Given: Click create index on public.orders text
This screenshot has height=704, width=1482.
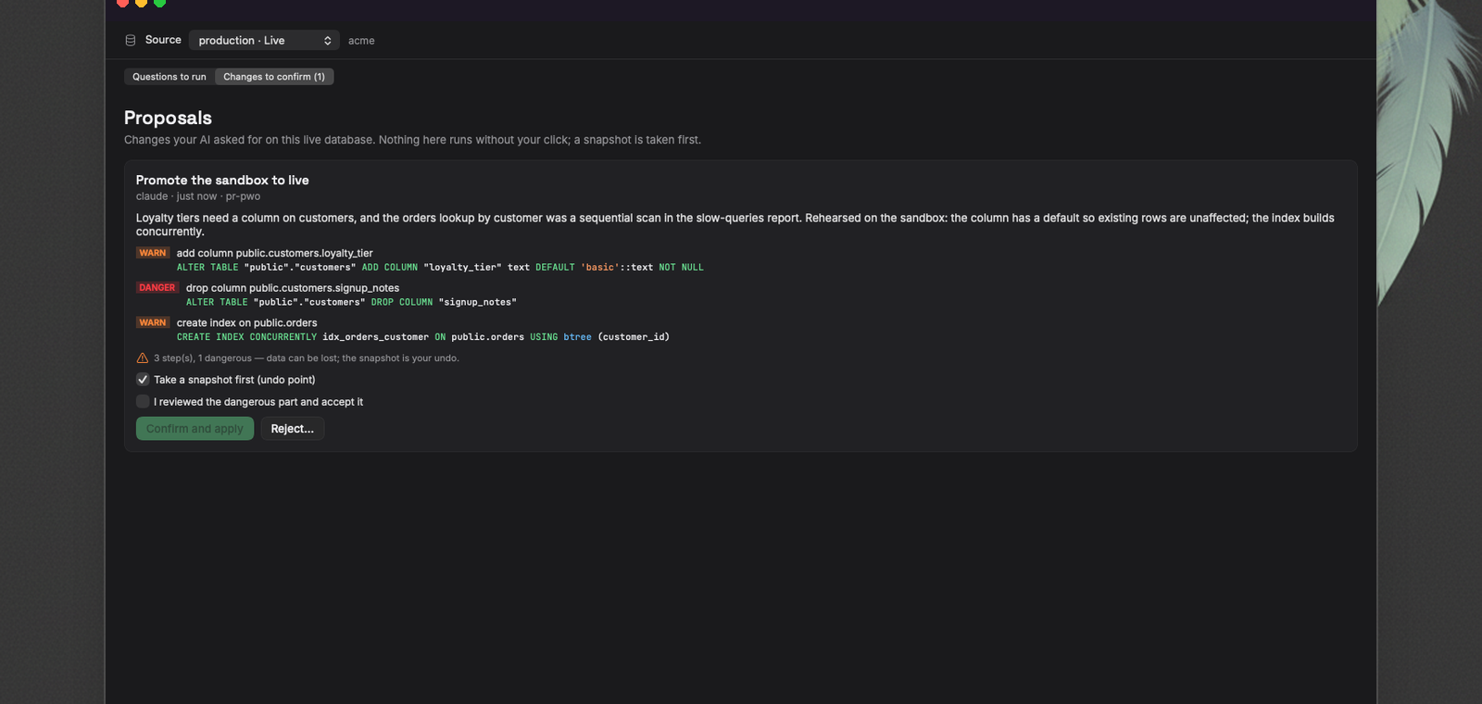Looking at the screenshot, I should pos(247,323).
